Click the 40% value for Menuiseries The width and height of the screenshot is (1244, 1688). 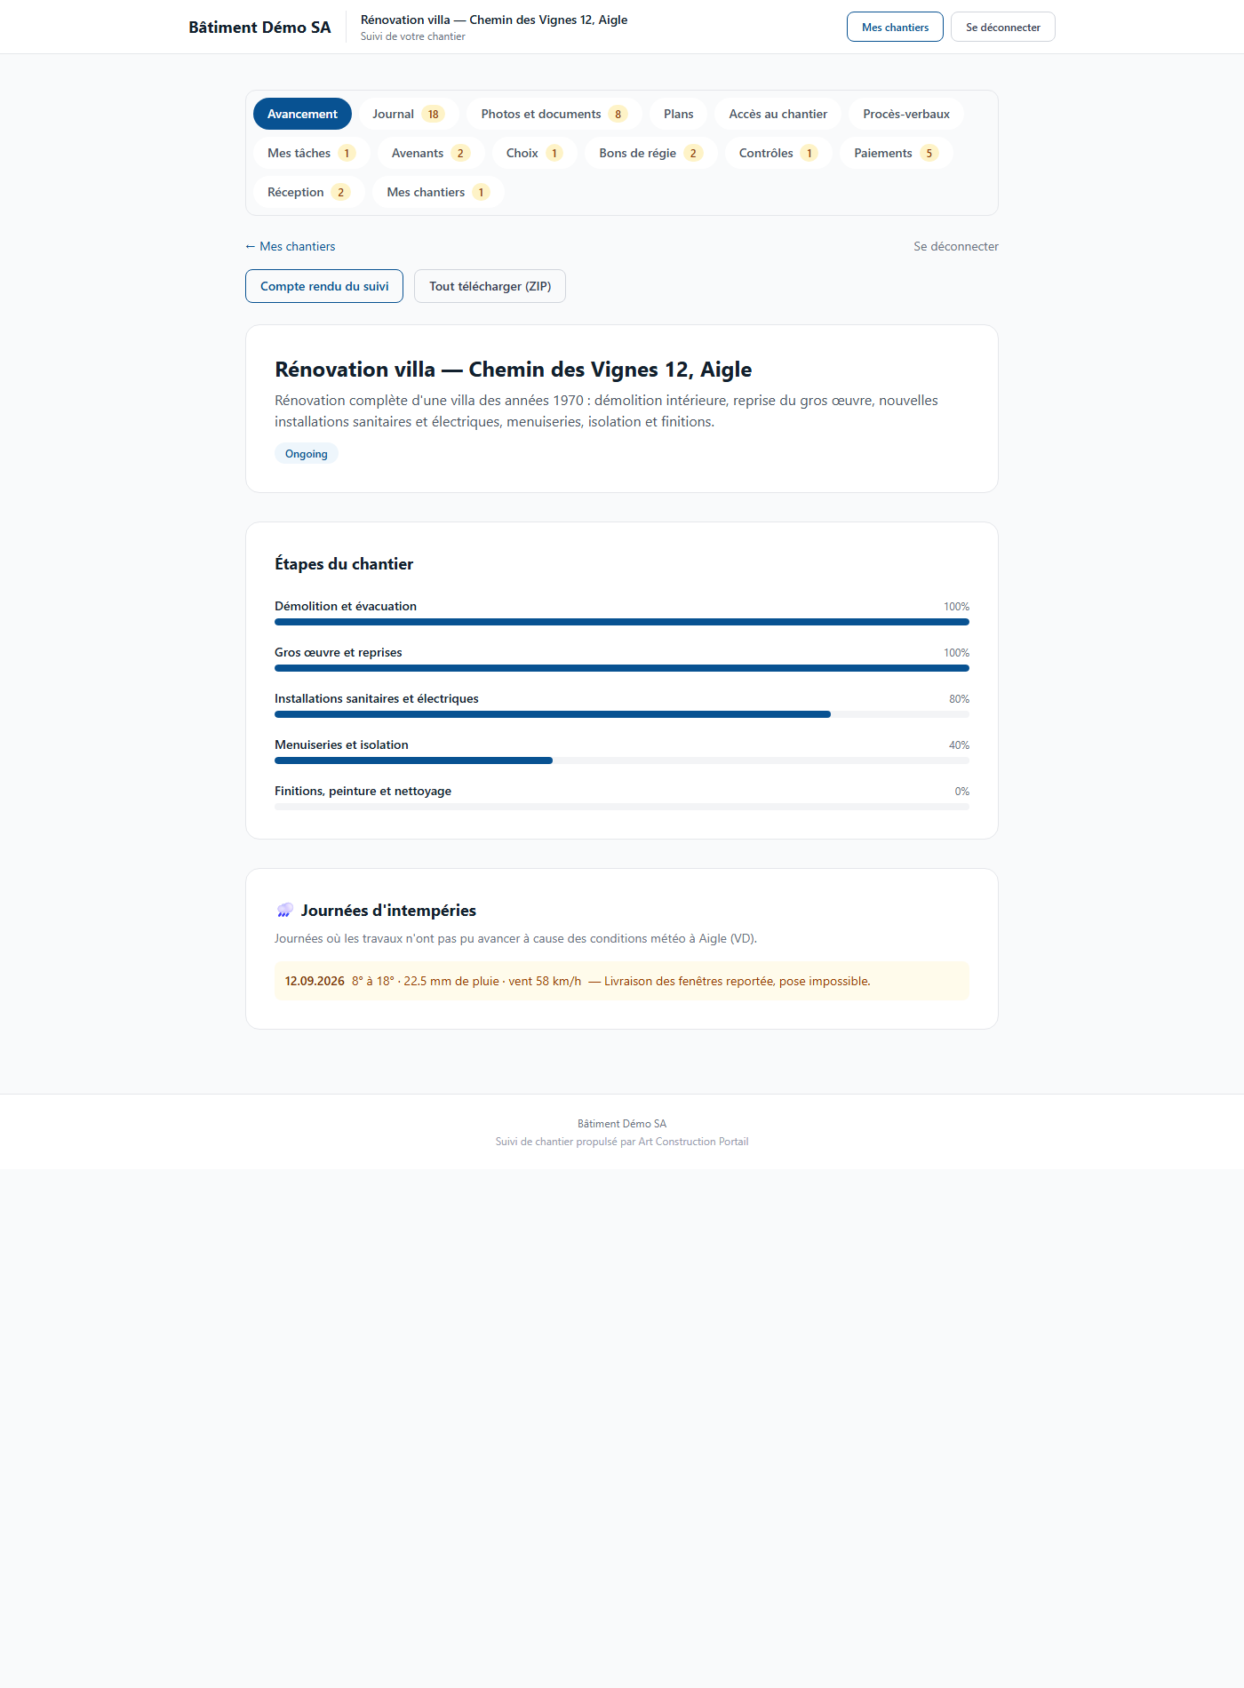tap(959, 745)
